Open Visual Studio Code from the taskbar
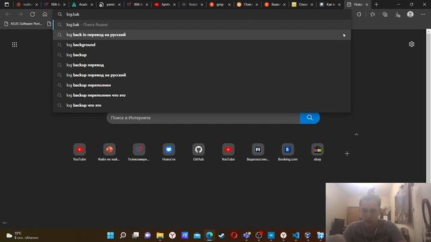431x242 pixels. 296,235
